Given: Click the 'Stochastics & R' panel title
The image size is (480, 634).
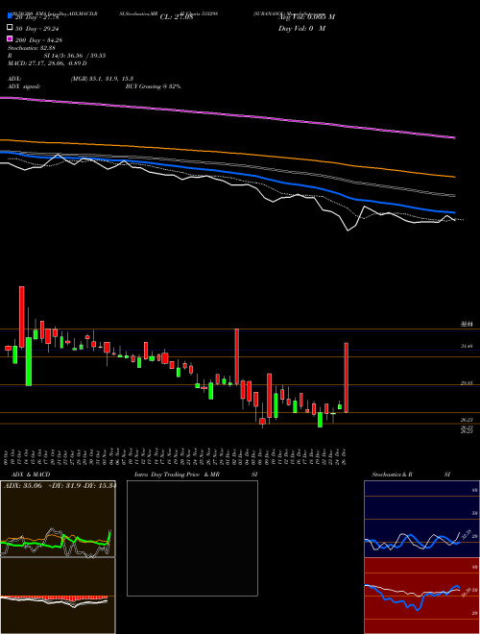Looking at the screenshot, I should (392, 475).
